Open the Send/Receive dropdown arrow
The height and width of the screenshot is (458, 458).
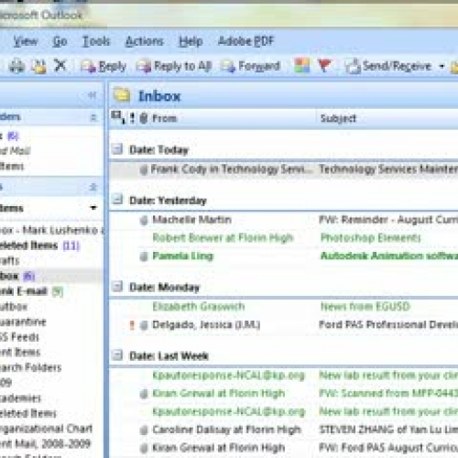coord(442,66)
